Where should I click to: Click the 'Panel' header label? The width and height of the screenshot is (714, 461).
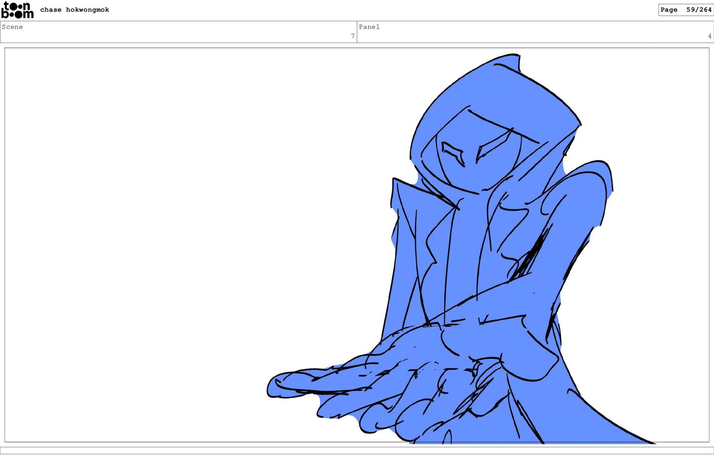click(x=369, y=27)
